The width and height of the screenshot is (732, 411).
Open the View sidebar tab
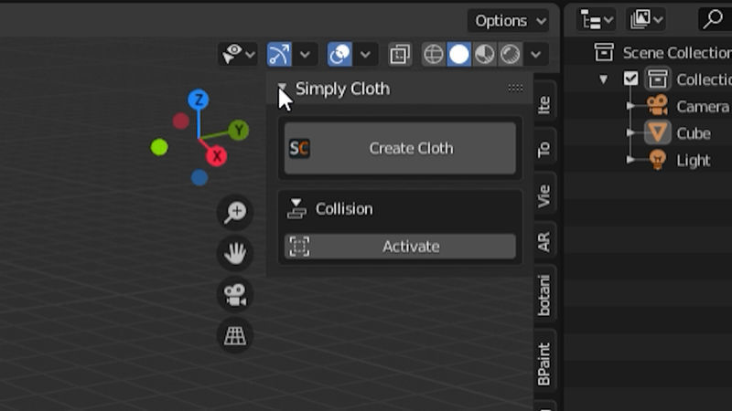click(x=544, y=195)
